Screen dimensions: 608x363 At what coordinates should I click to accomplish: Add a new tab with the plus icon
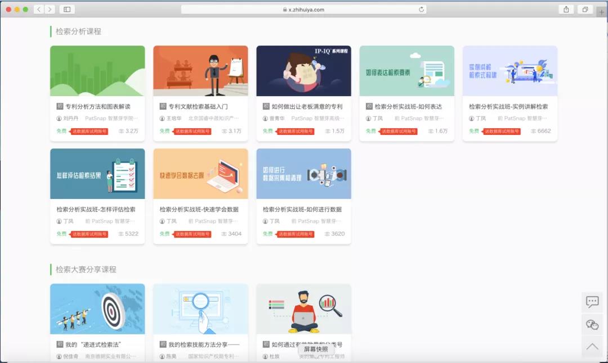601,12
